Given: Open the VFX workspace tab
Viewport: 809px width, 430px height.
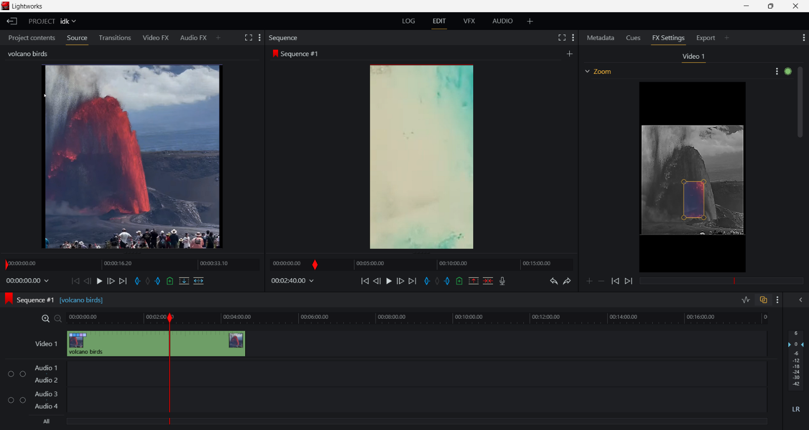Looking at the screenshot, I should coord(469,21).
